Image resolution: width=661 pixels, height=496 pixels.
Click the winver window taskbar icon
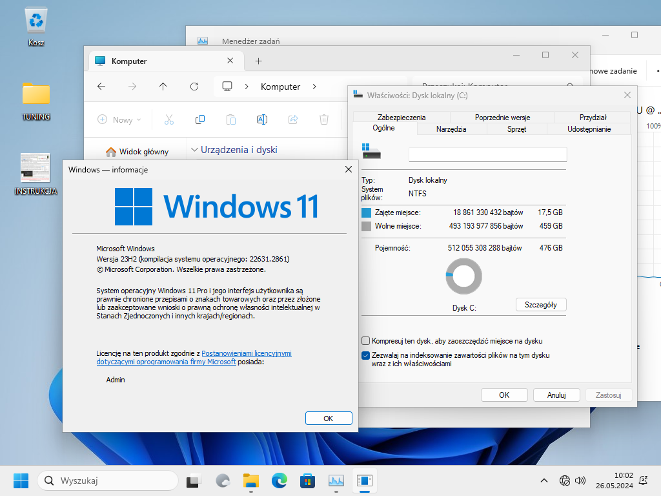pyautogui.click(x=364, y=480)
